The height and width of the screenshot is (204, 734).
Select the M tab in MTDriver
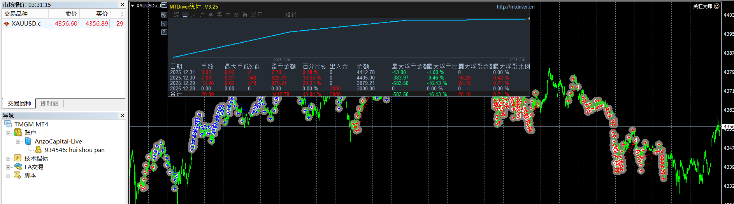(236, 15)
